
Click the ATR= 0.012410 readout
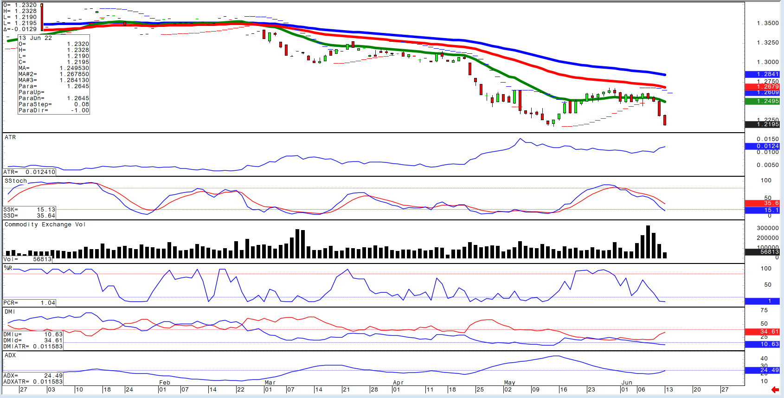(x=29, y=172)
